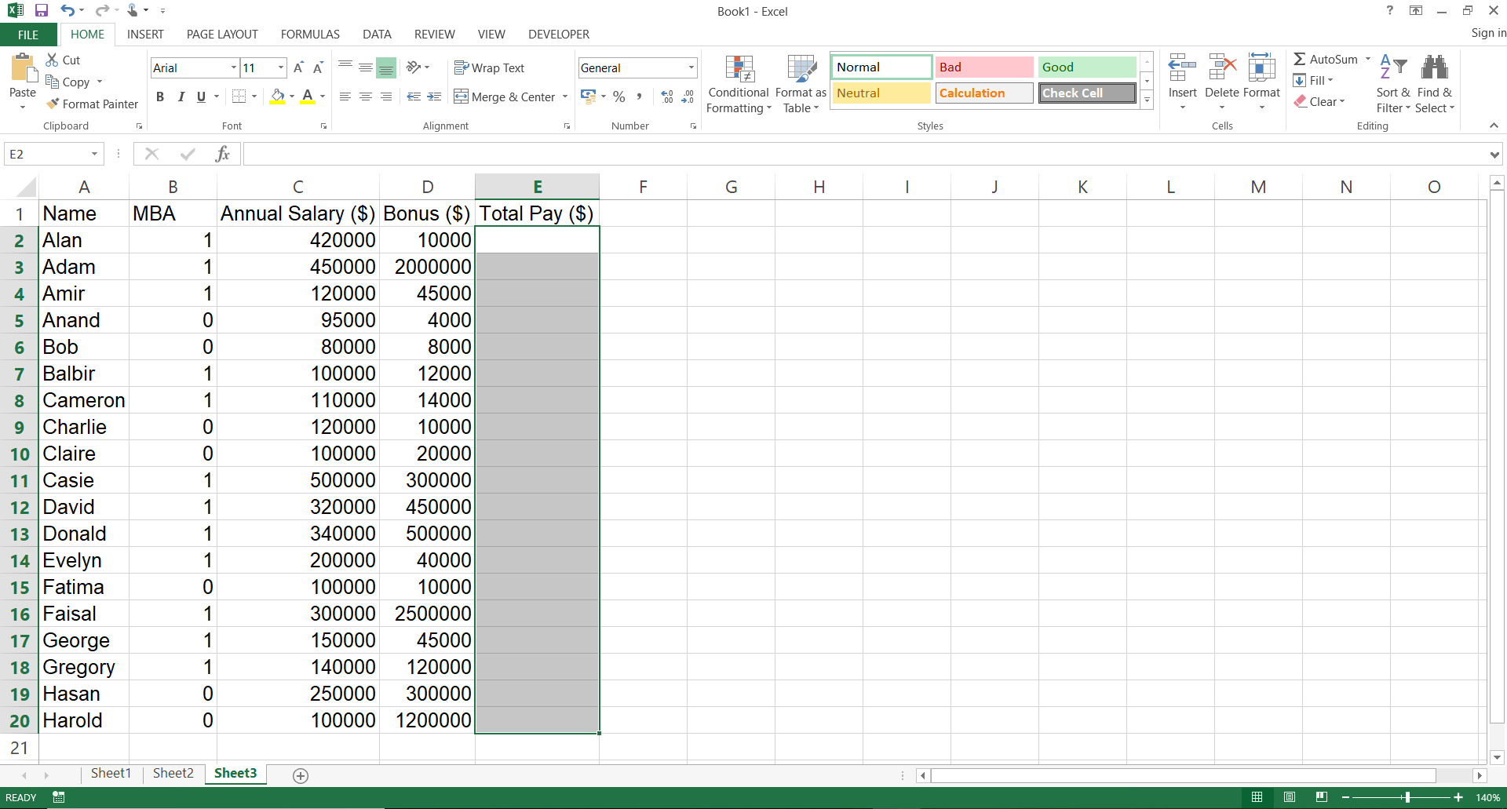Add a new sheet with plus icon
The width and height of the screenshot is (1507, 809).
[x=300, y=775]
